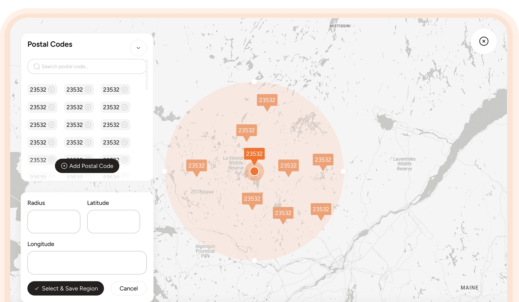519x302 pixels.
Task: Click the X on the top-right 23532 chip
Action: [125, 89]
